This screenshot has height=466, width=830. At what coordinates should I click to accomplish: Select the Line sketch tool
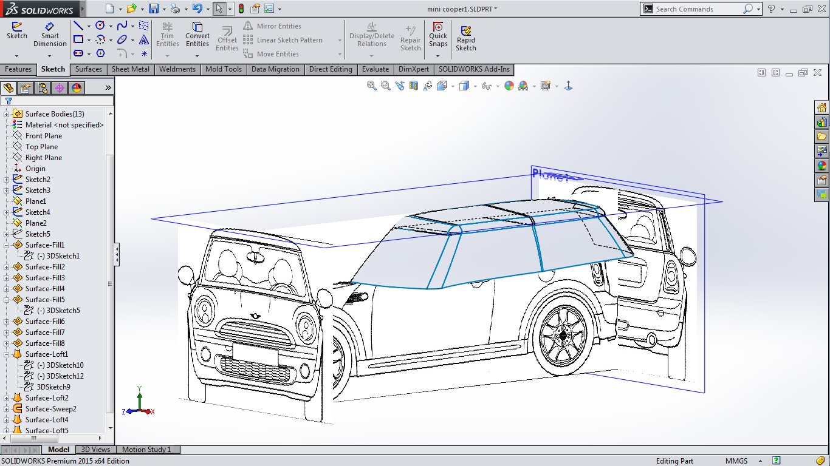click(78, 25)
